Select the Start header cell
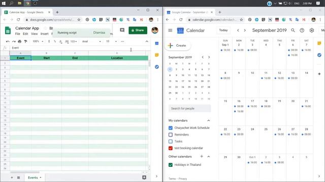 point(46,58)
